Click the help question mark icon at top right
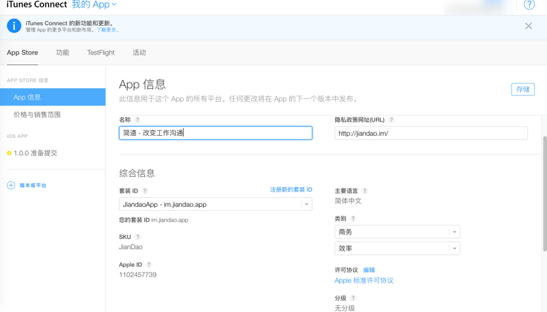 [529, 5]
